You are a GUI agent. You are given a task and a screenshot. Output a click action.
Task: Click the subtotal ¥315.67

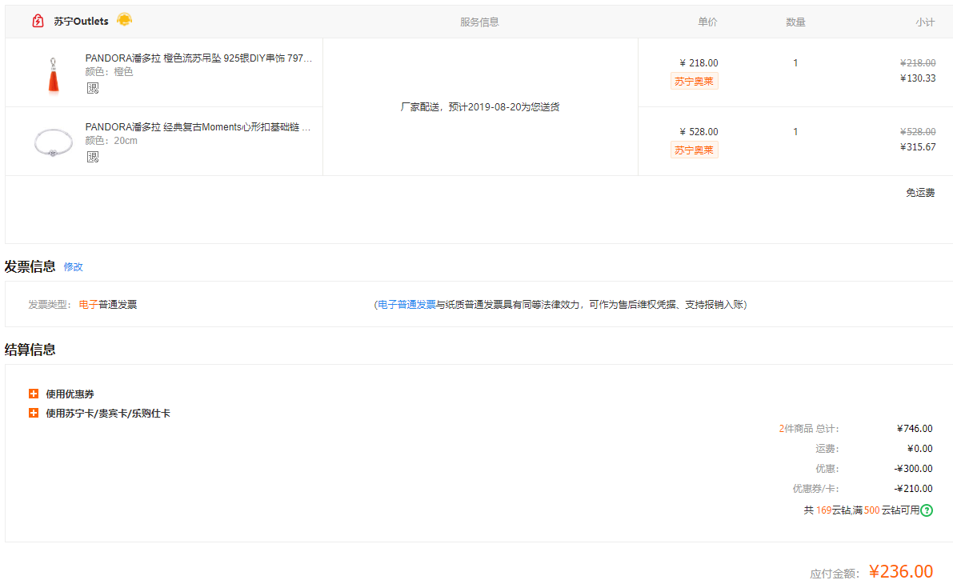tap(918, 147)
